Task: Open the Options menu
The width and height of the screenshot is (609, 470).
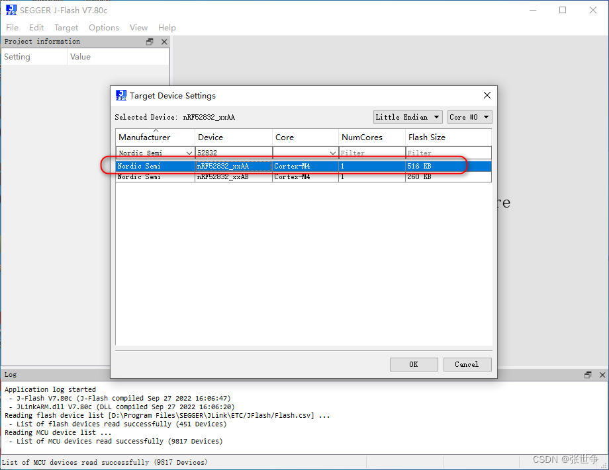Action: pos(104,28)
